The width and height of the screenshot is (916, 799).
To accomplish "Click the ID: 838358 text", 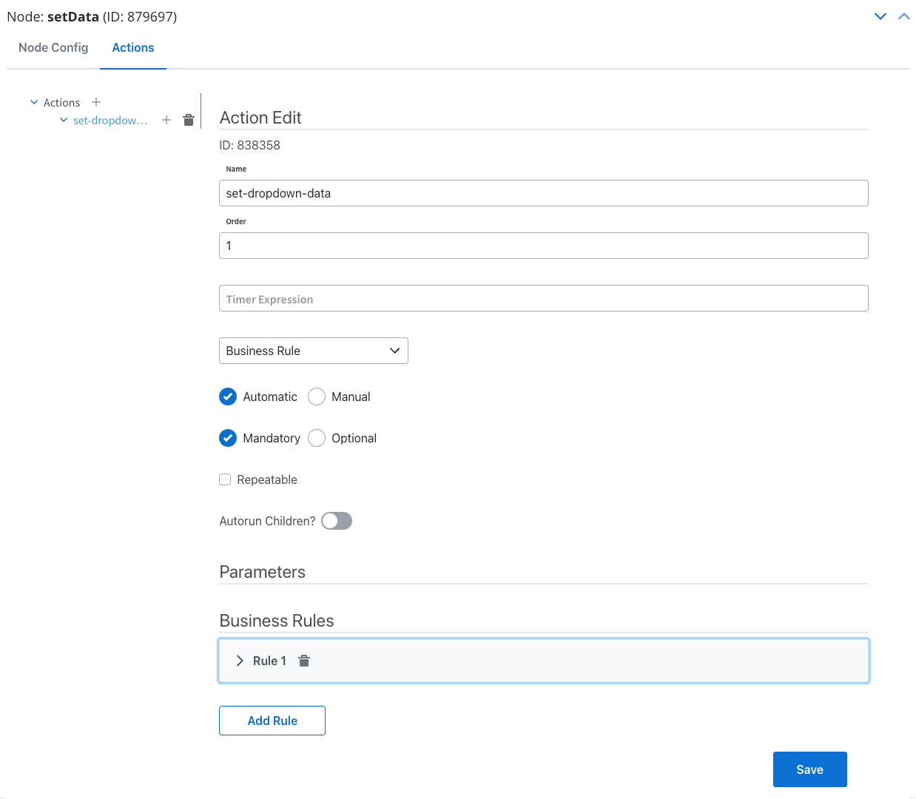I will click(250, 145).
